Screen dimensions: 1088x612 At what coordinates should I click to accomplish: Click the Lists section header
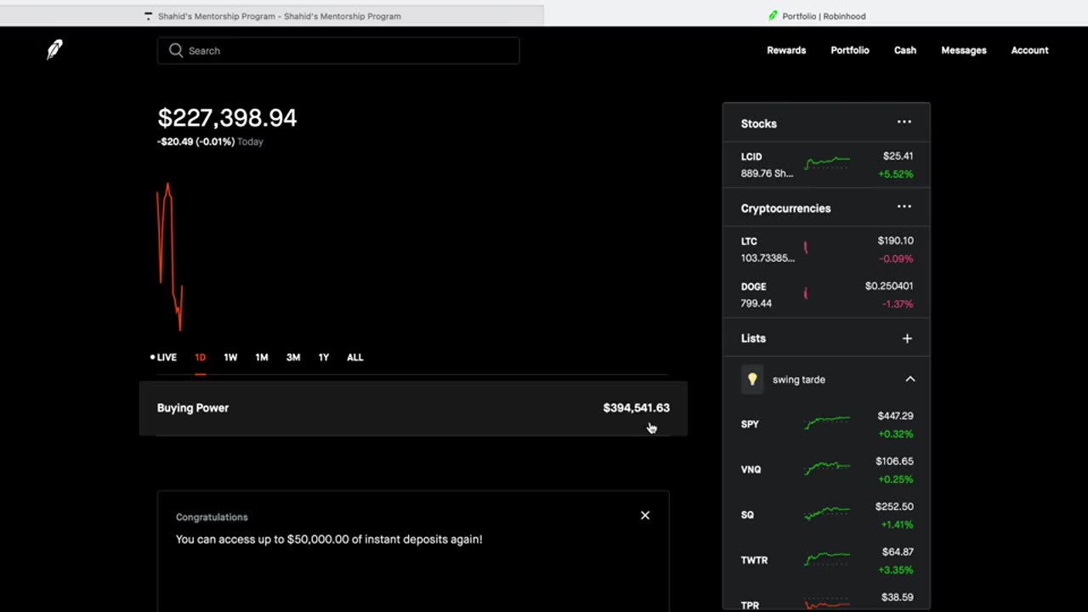pyautogui.click(x=753, y=338)
